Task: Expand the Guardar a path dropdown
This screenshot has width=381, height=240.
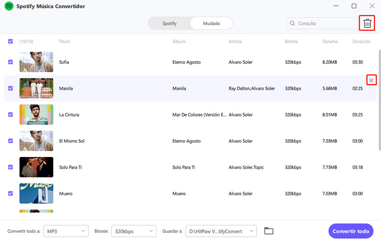Action: pos(221,231)
